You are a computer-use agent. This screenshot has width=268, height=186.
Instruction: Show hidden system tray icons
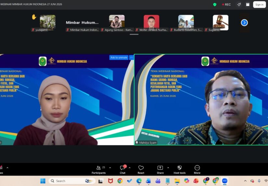click(x=245, y=181)
